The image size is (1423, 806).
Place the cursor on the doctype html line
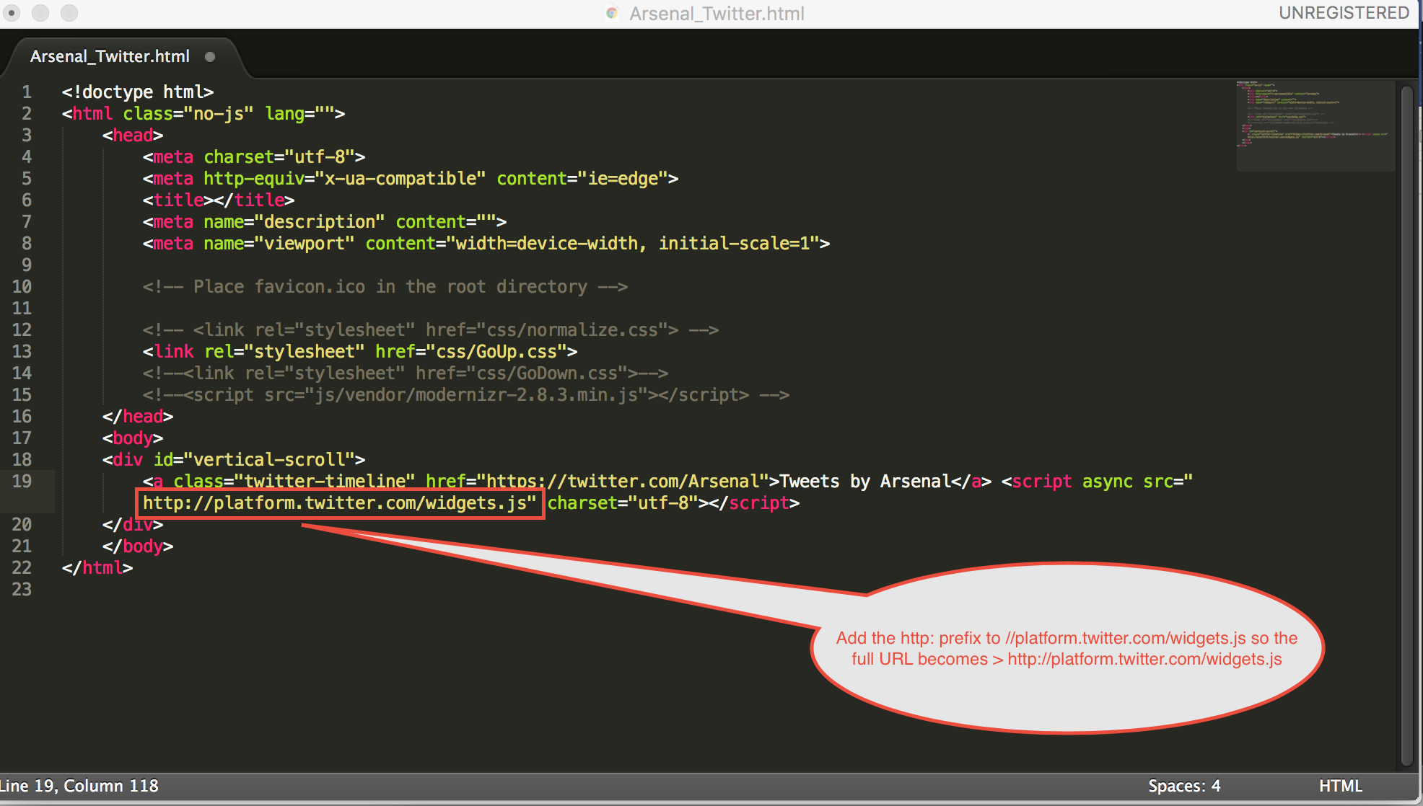point(137,92)
